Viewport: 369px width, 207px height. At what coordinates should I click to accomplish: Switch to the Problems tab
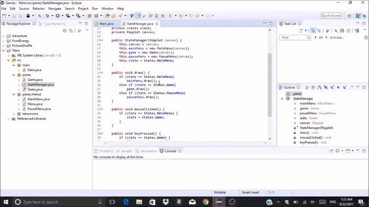coord(104,151)
